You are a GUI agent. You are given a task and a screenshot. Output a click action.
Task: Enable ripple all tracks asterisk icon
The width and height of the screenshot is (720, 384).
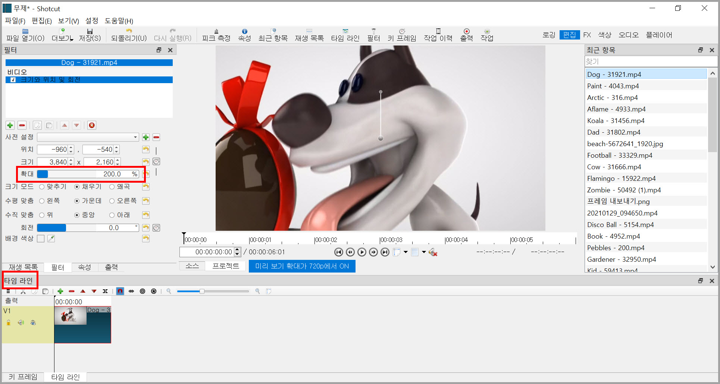point(154,291)
